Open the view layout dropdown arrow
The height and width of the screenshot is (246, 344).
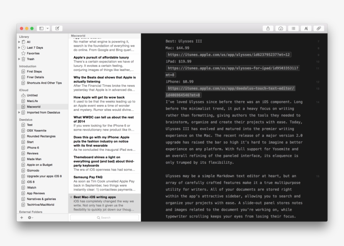[47, 29]
